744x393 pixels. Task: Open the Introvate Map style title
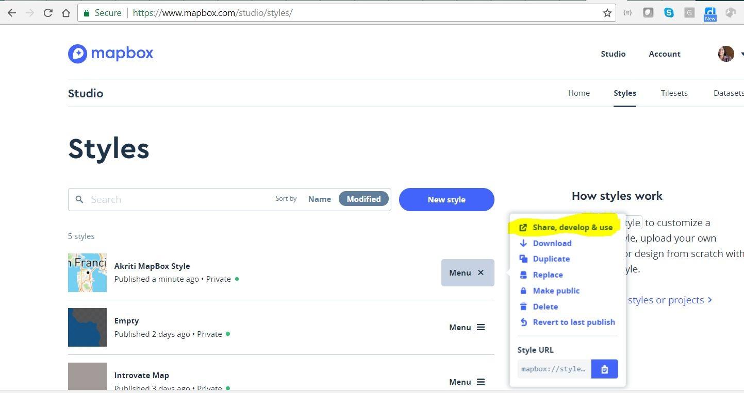point(141,375)
